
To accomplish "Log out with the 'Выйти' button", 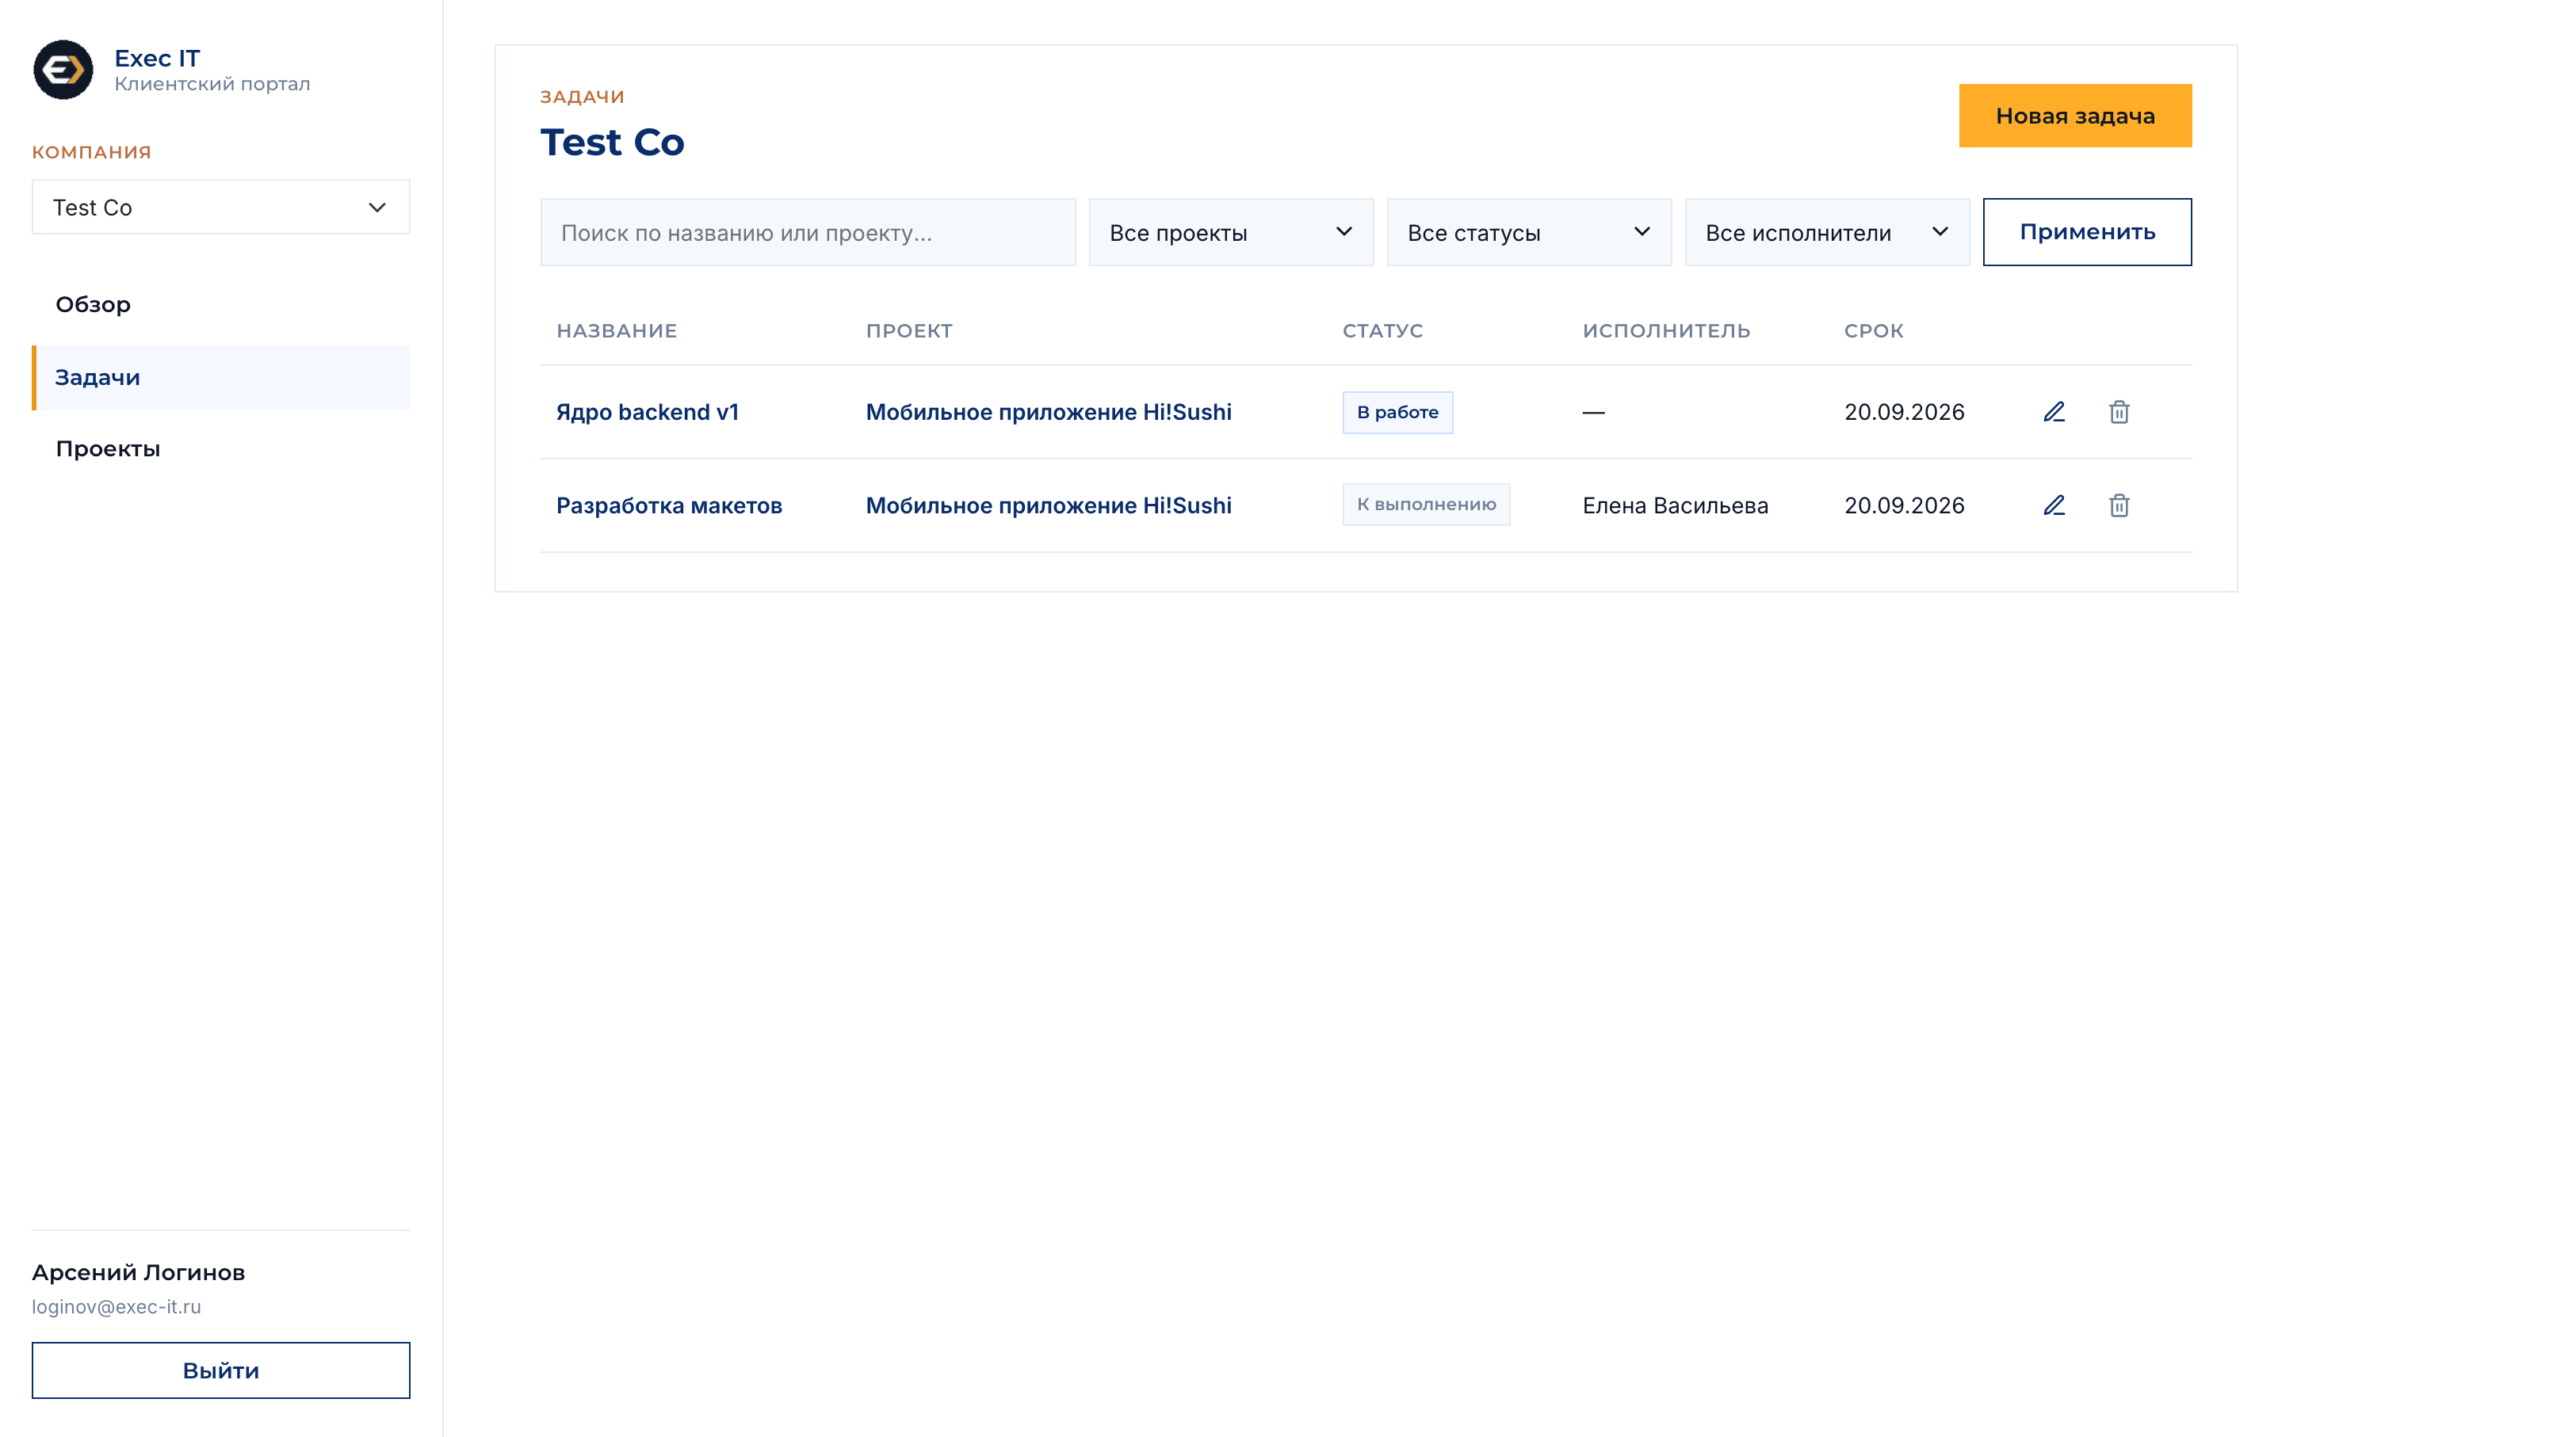I will [x=220, y=1370].
